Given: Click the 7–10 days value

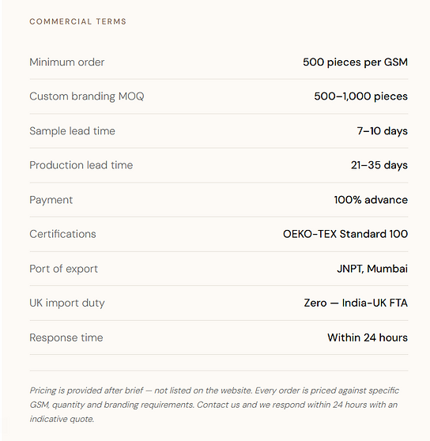Looking at the screenshot, I should click(383, 131).
